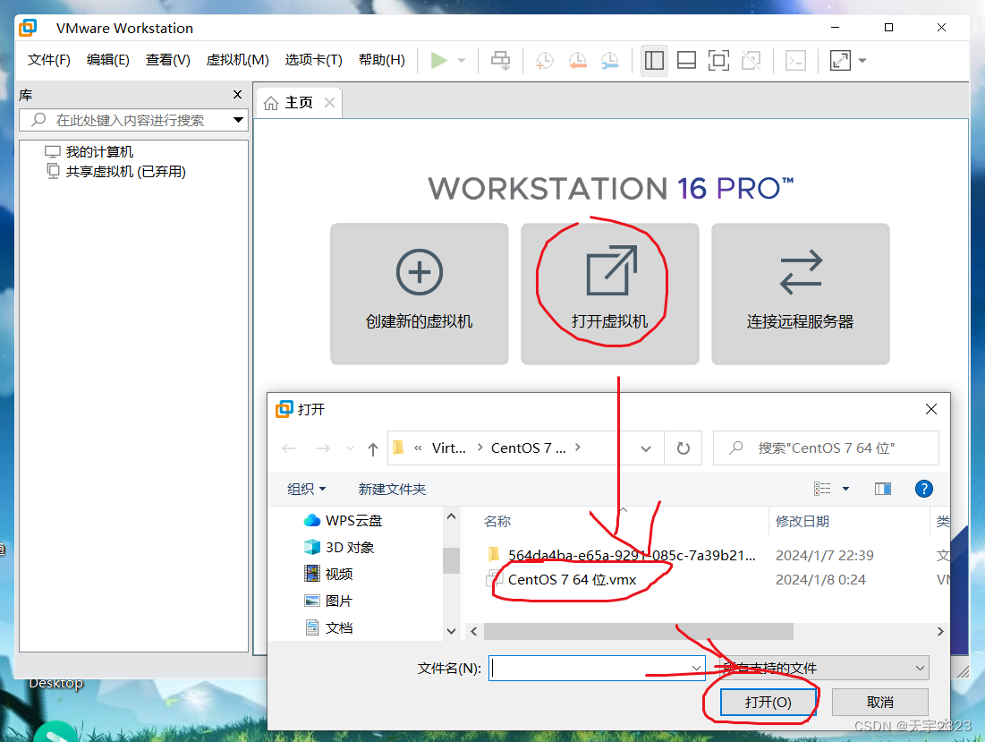Open the 文件(F) menu
This screenshot has width=985, height=742.
(49, 60)
